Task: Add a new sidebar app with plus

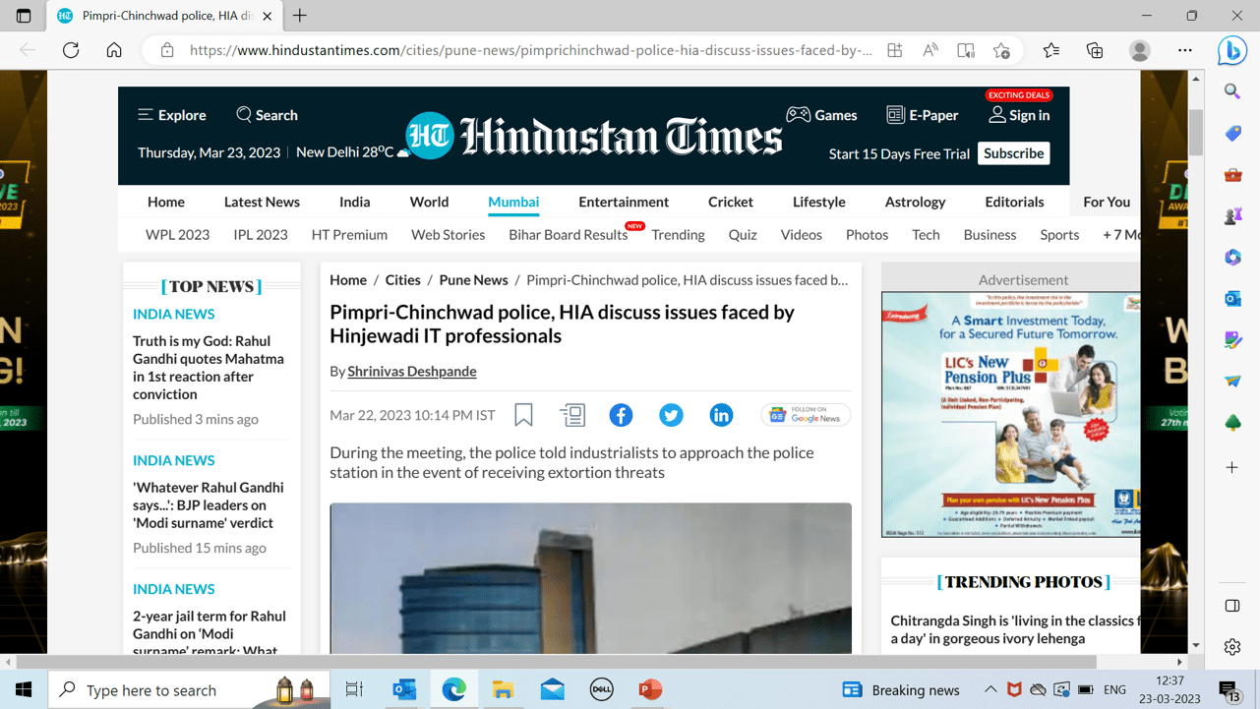Action: [x=1232, y=467]
